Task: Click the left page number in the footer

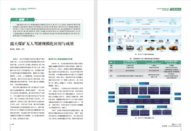Action: coord(13,124)
